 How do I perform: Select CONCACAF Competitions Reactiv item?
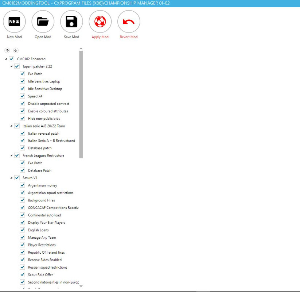point(53,208)
